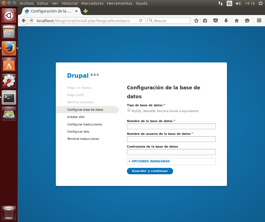Click the Terminar traducciones step

click(83, 139)
